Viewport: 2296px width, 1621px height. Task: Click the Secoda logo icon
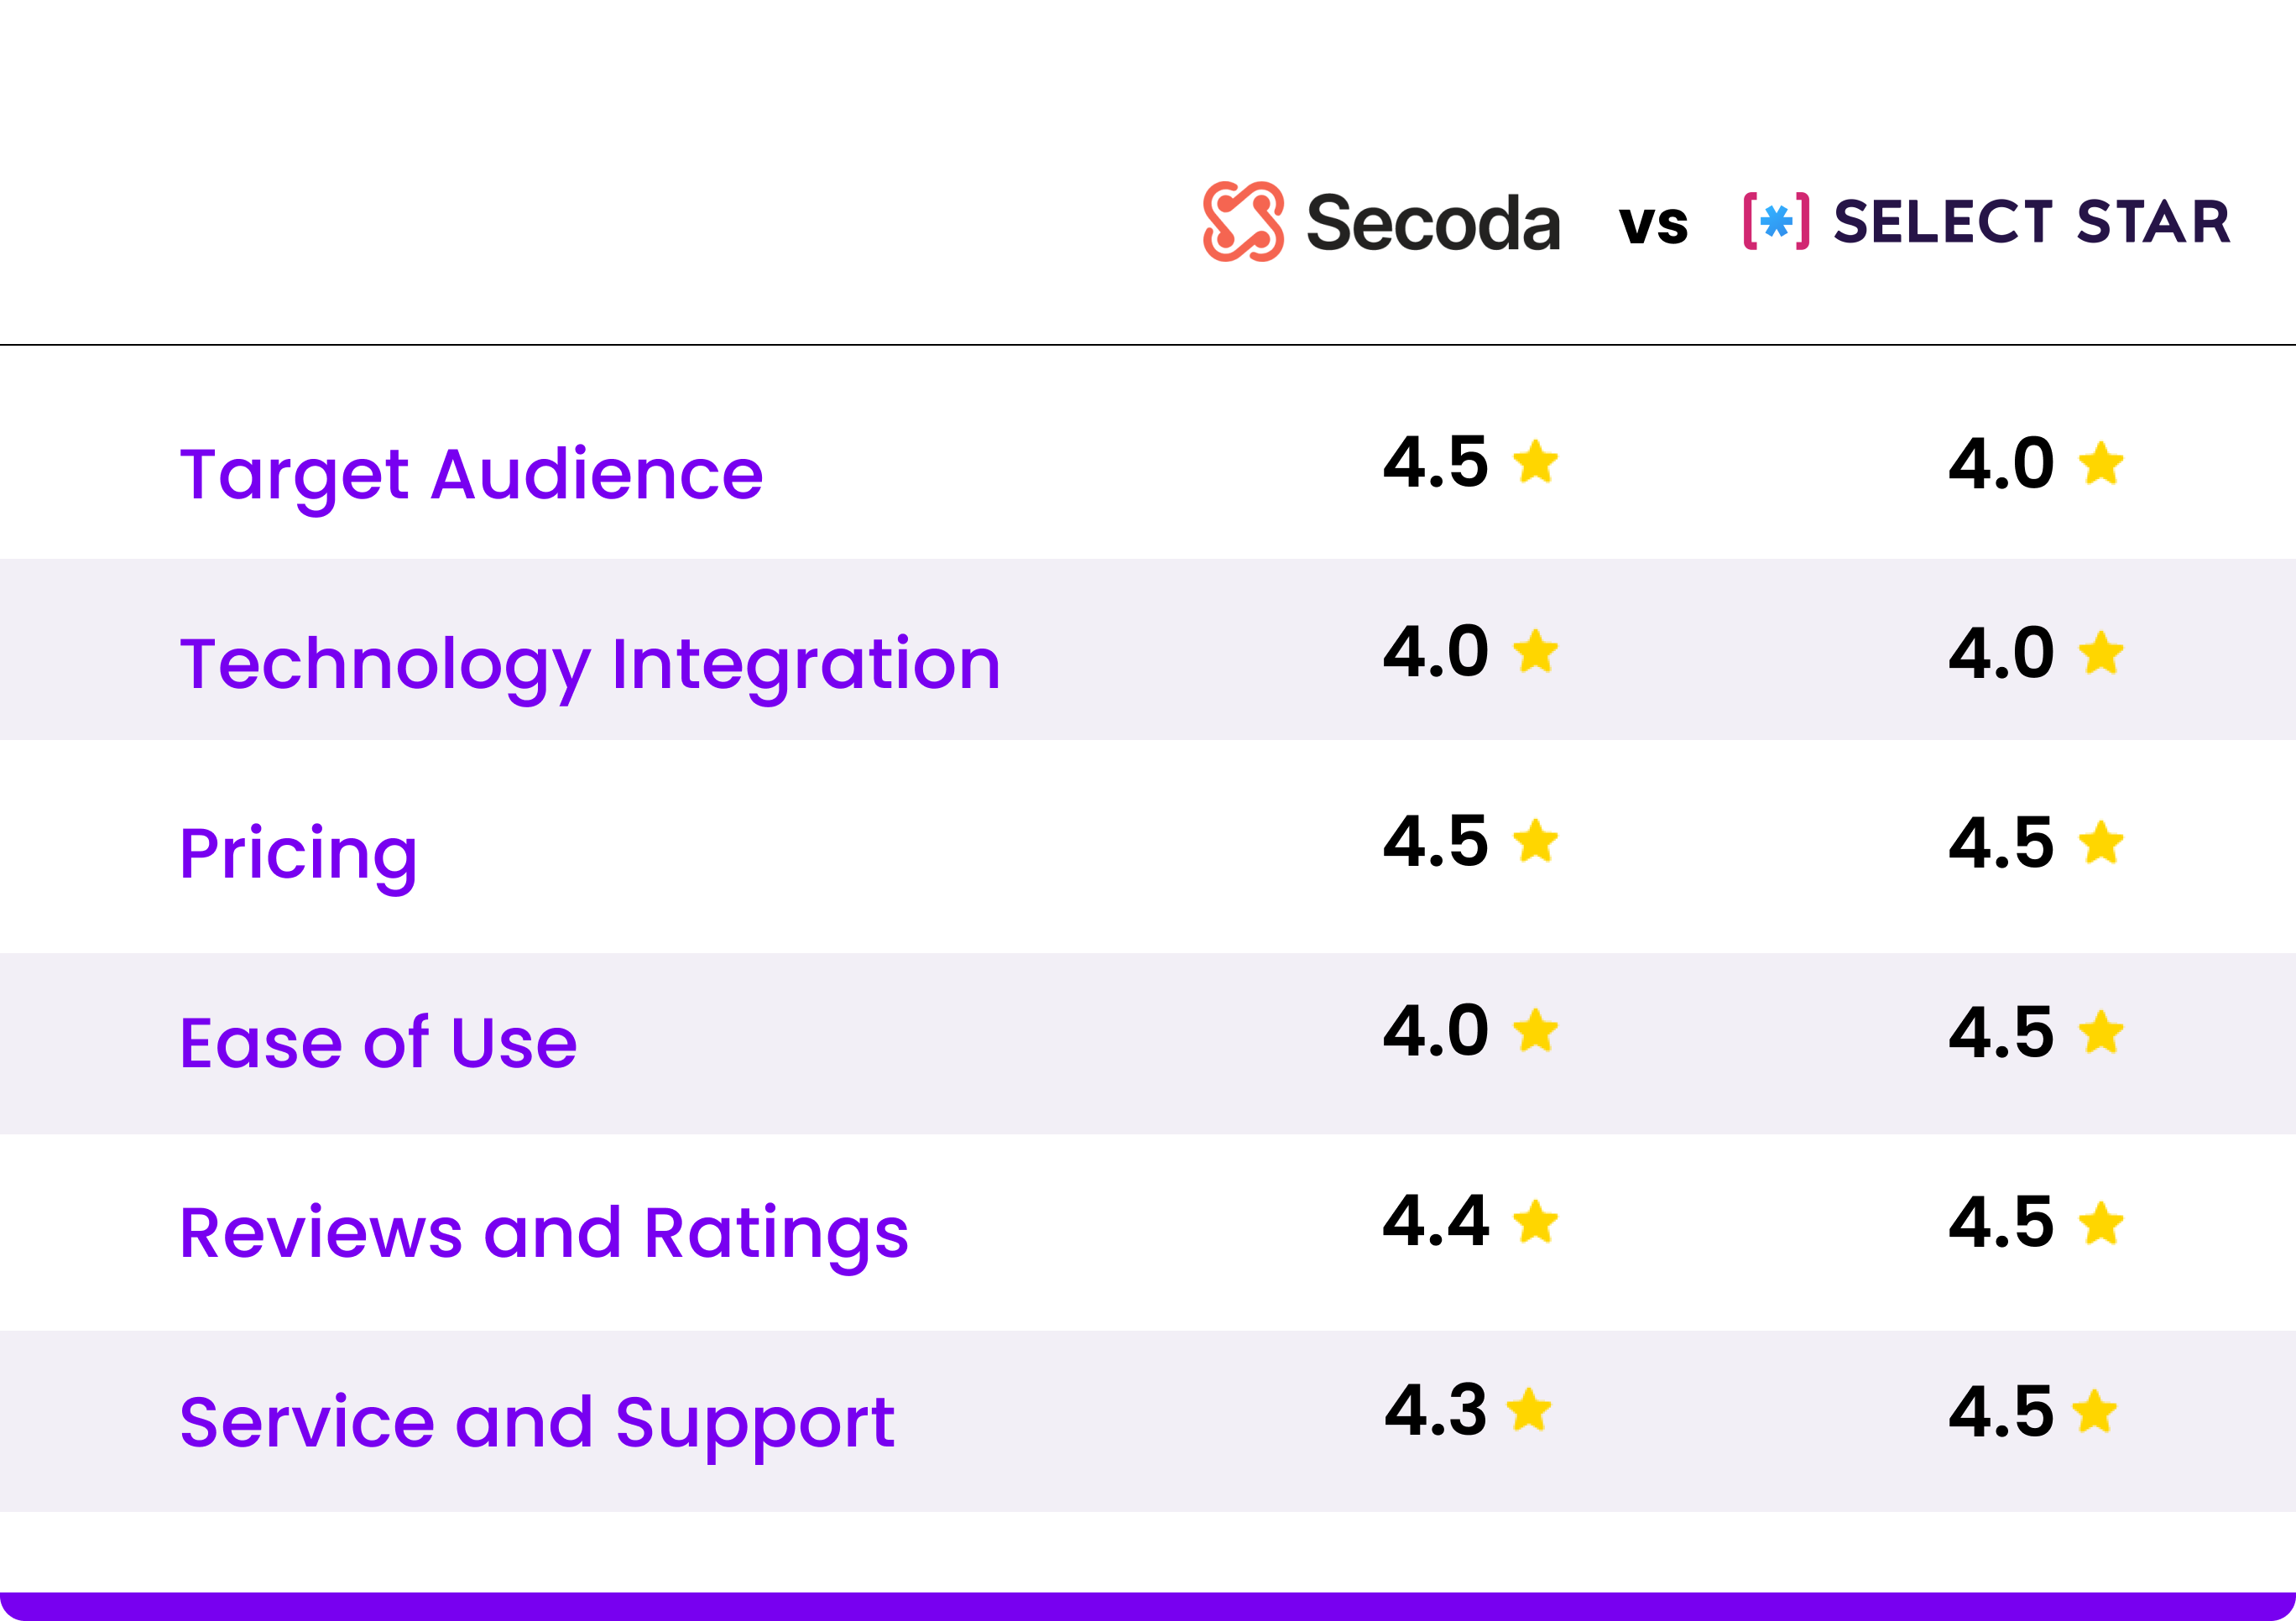[x=1243, y=222]
